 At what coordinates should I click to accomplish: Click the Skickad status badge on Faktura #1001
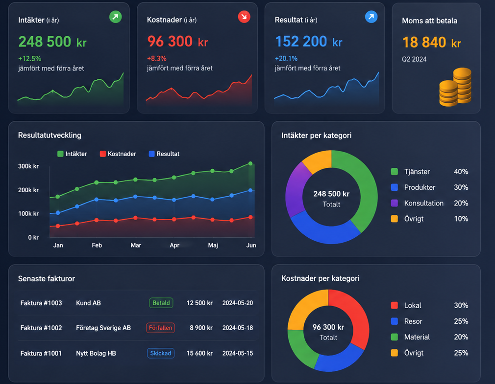point(160,353)
